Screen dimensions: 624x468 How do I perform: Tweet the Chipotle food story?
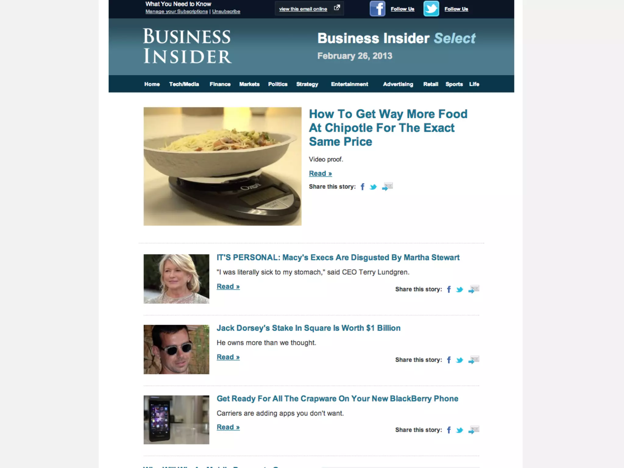coord(373,187)
